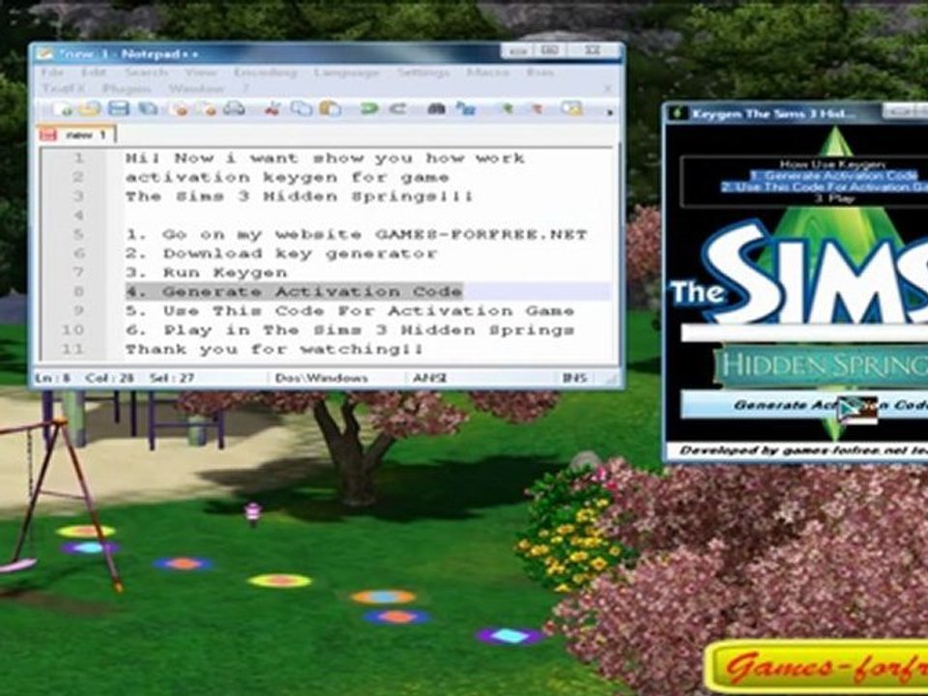Click 'How Use Keygen' heading in Keygen

832,164
